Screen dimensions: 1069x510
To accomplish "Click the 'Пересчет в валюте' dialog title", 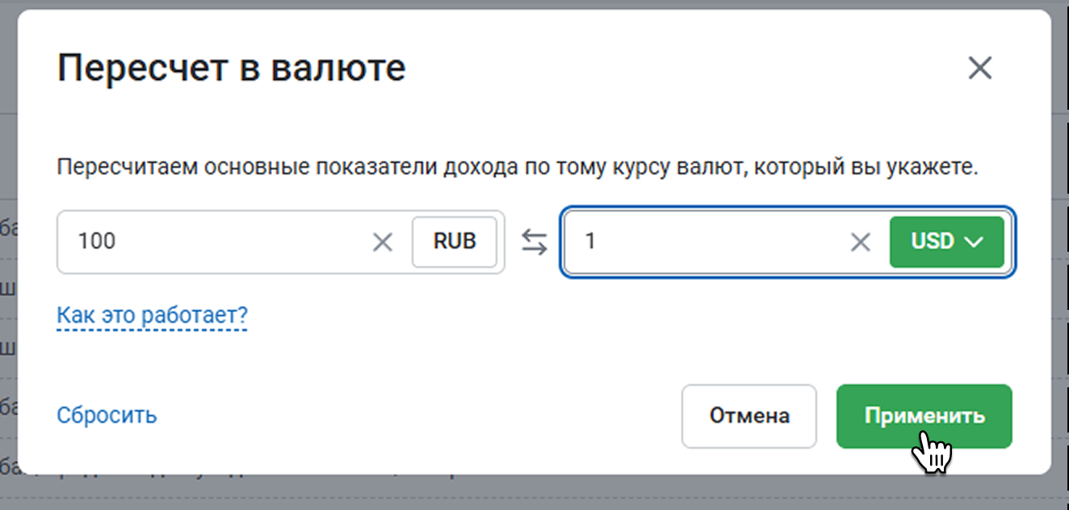I will 231,69.
